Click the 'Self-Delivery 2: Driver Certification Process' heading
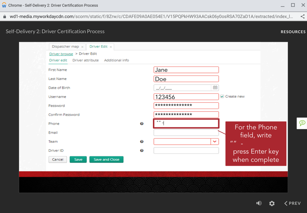Image resolution: width=307 pixels, height=213 pixels. point(55,32)
